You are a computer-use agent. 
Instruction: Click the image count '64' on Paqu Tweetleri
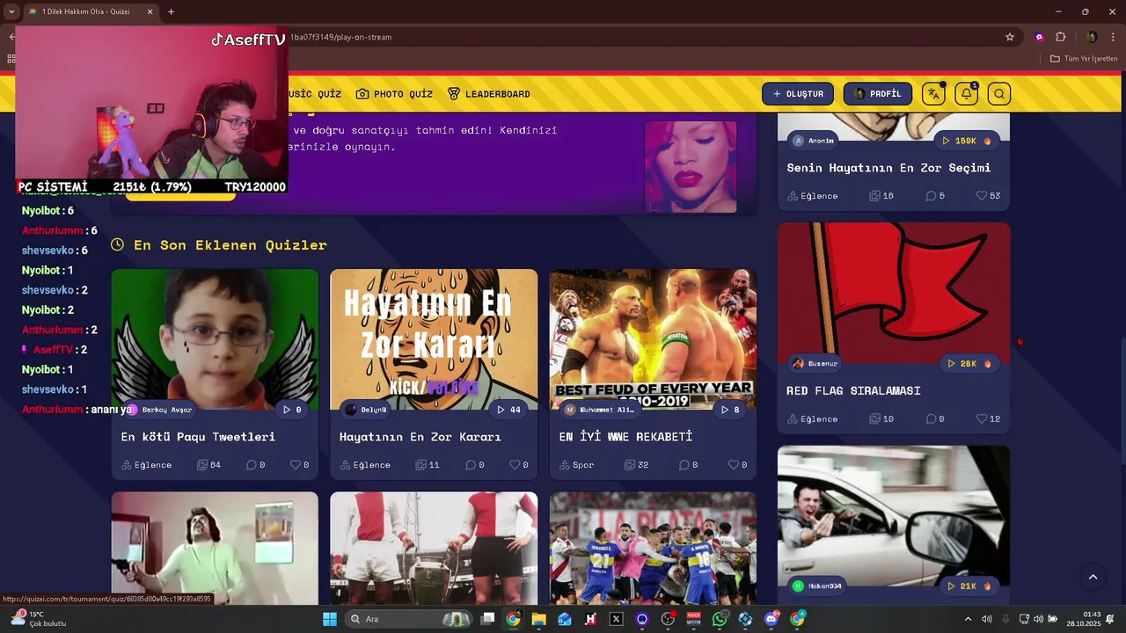click(x=208, y=465)
